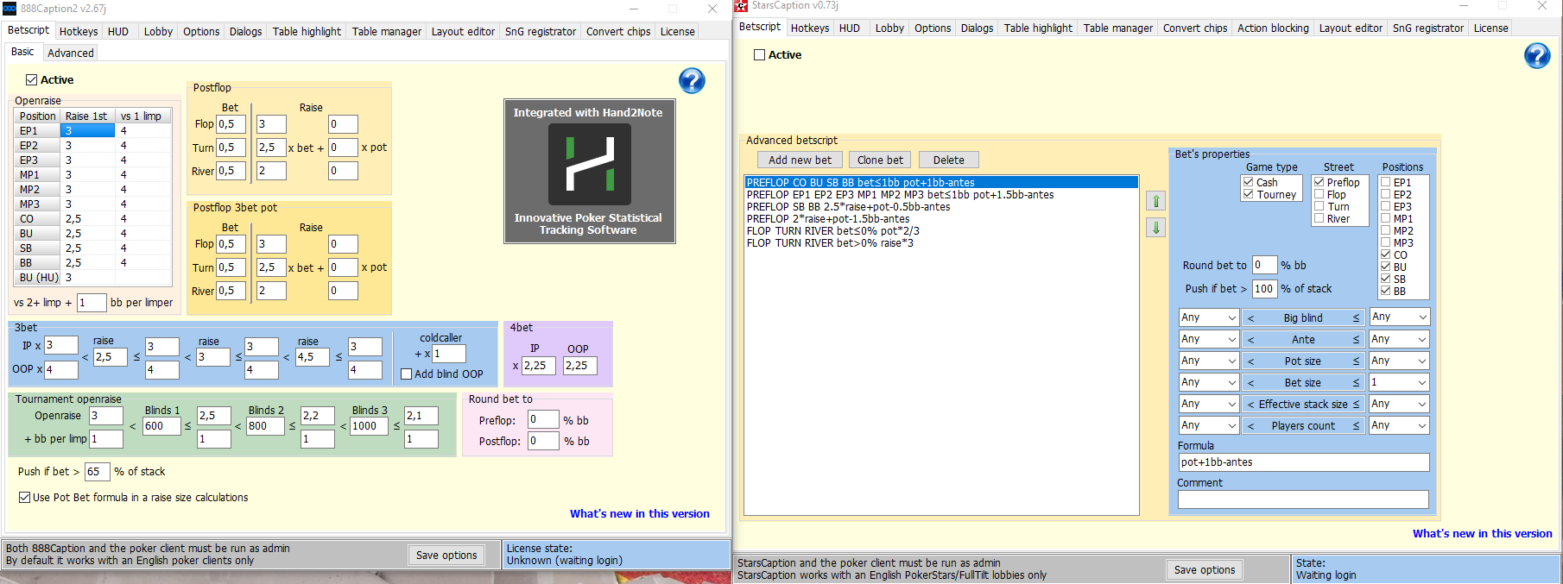This screenshot has width=1563, height=584.
Task: Click Delete bet button
Action: coord(948,160)
